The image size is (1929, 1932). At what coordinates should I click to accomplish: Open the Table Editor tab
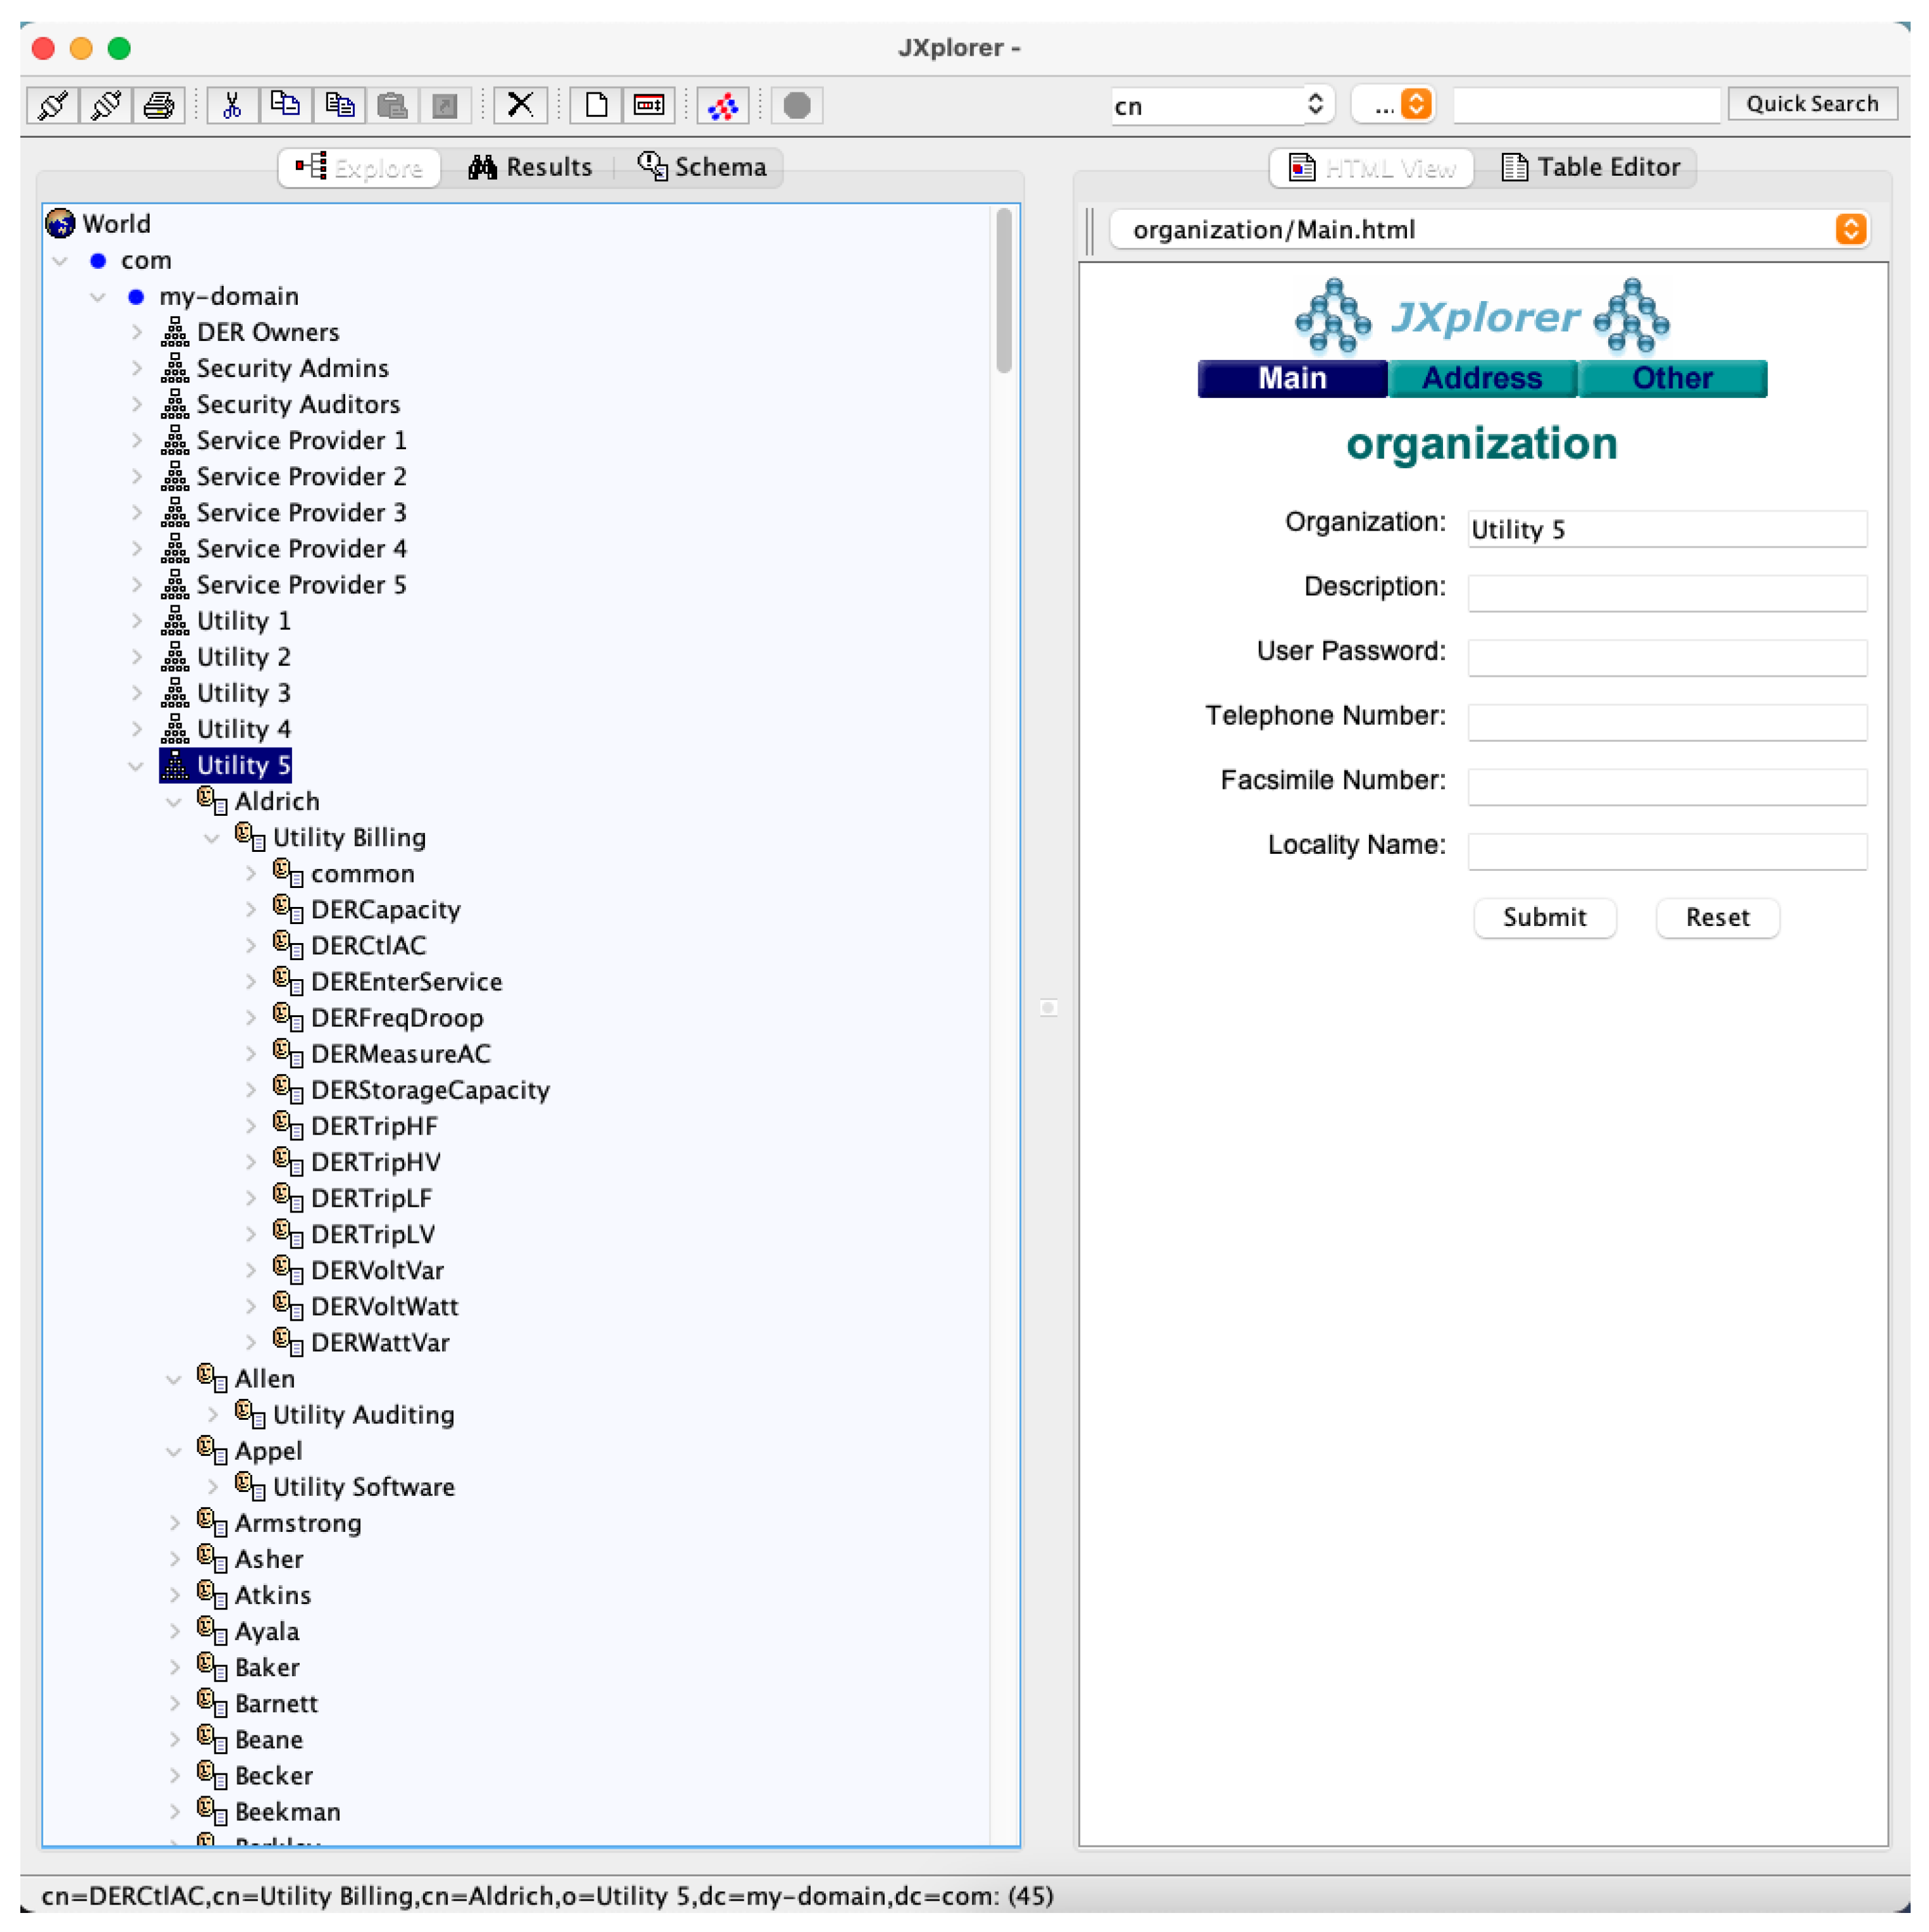pyautogui.click(x=1591, y=167)
